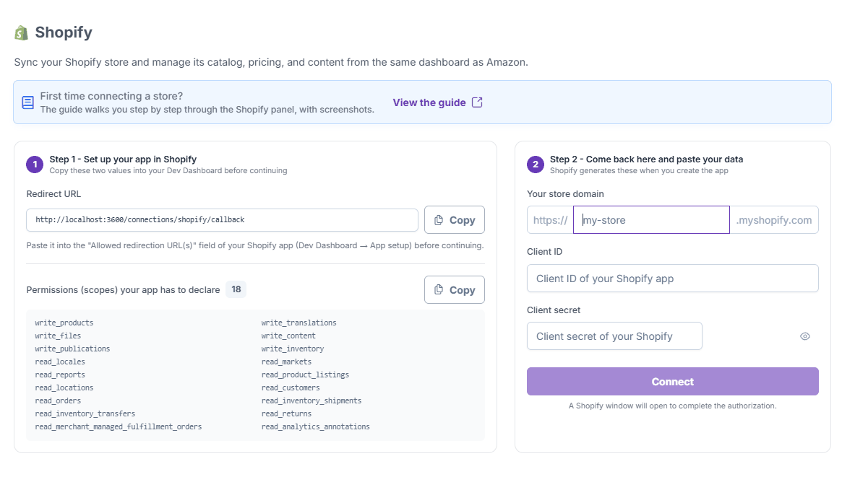Click the https:// prefix label
The image size is (855, 495).
550,220
